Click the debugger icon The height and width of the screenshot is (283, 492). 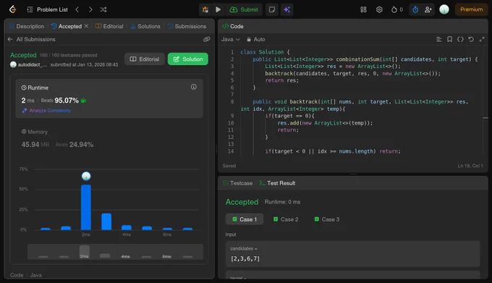click(205, 9)
